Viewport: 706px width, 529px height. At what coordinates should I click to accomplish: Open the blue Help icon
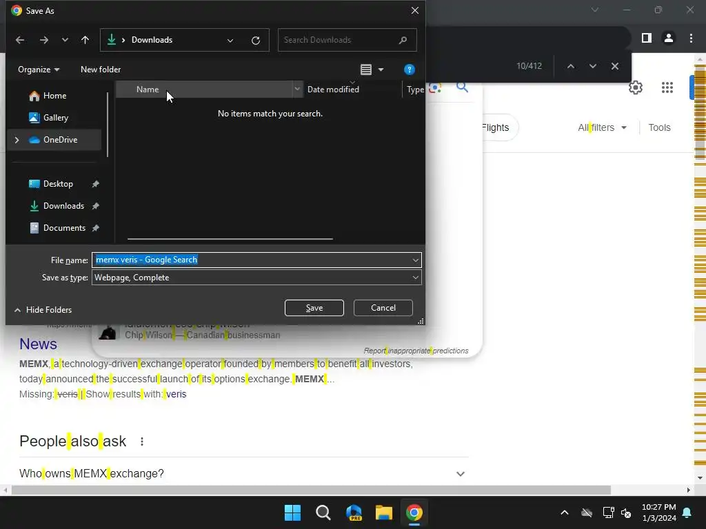(x=409, y=70)
